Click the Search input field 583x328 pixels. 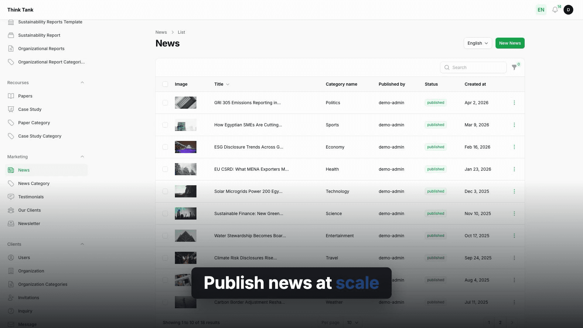tap(473, 67)
